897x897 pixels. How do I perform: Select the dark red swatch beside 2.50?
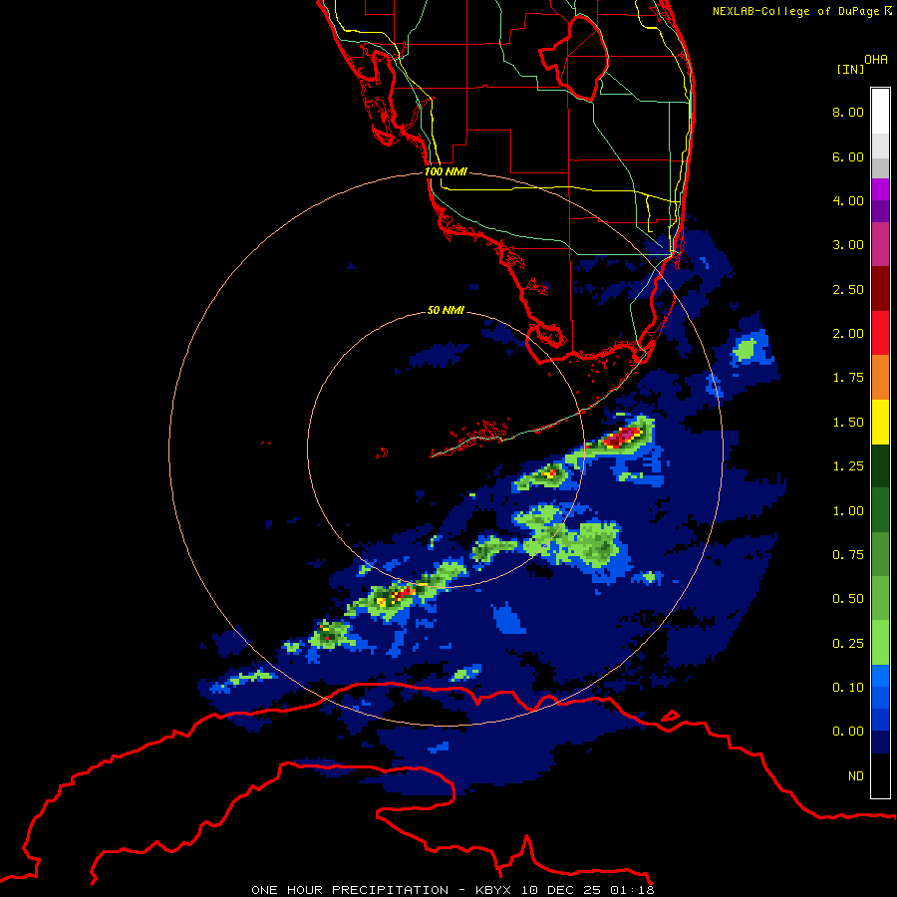[x=880, y=289]
